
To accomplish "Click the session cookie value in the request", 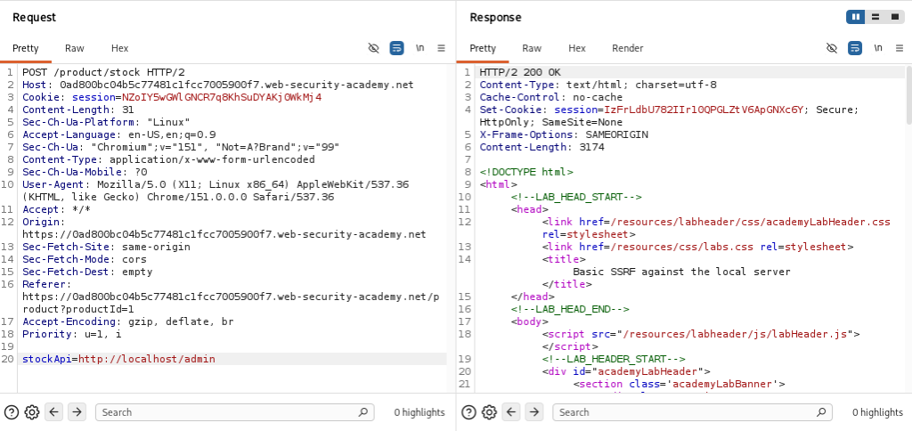I will (x=222, y=98).
